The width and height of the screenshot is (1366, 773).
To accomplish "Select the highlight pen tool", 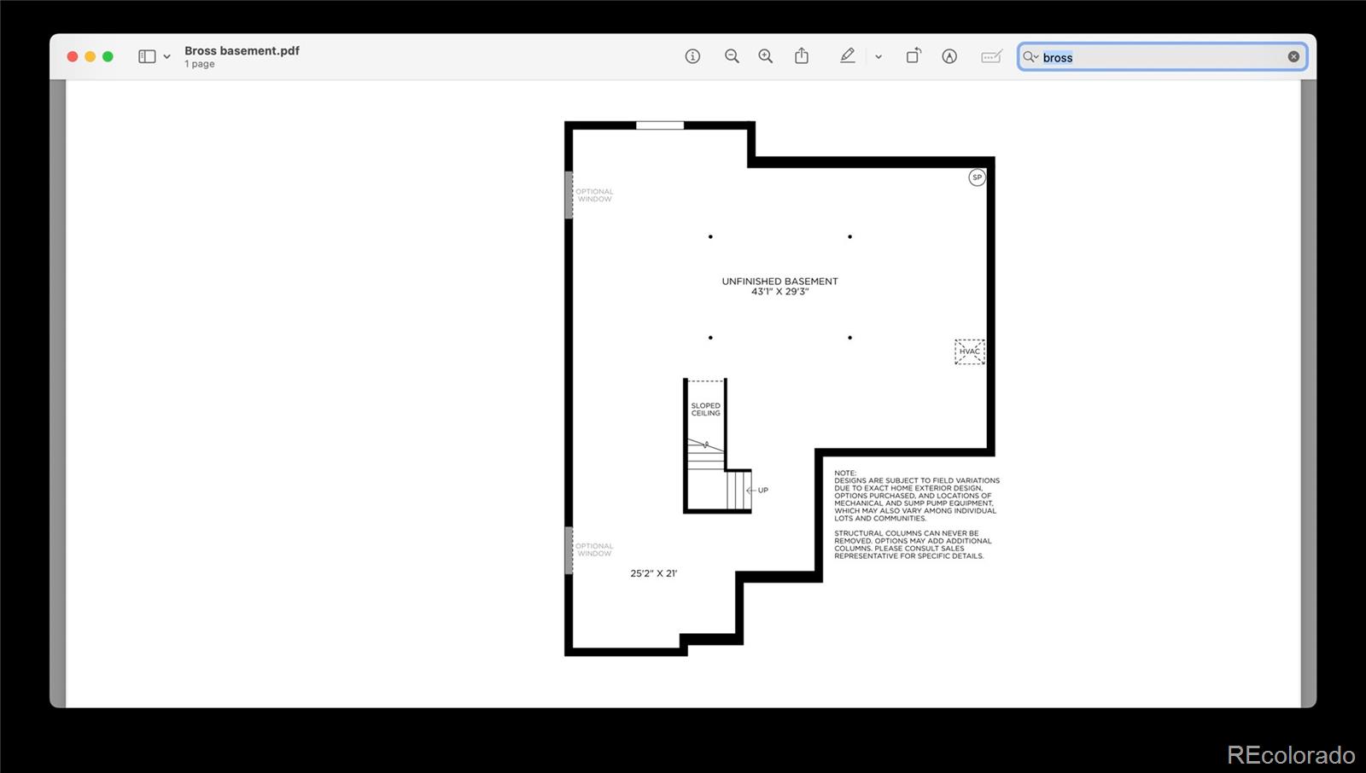I will (847, 56).
